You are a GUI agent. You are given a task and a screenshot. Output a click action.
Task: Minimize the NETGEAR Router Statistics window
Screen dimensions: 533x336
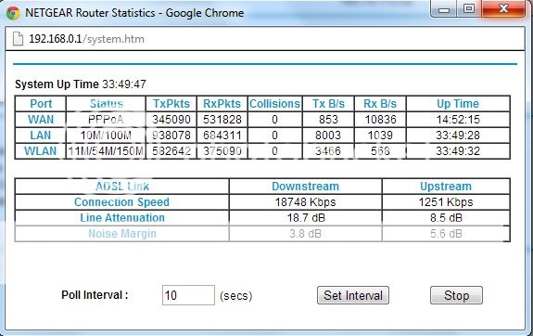click(444, 9)
